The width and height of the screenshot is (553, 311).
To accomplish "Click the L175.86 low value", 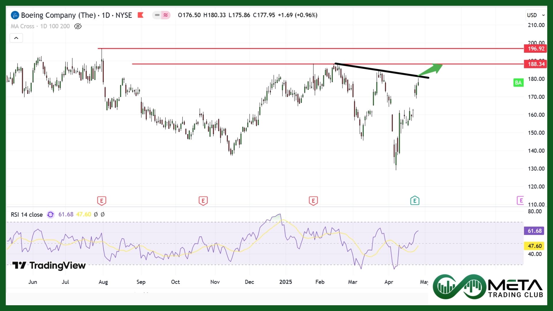I will (x=239, y=15).
